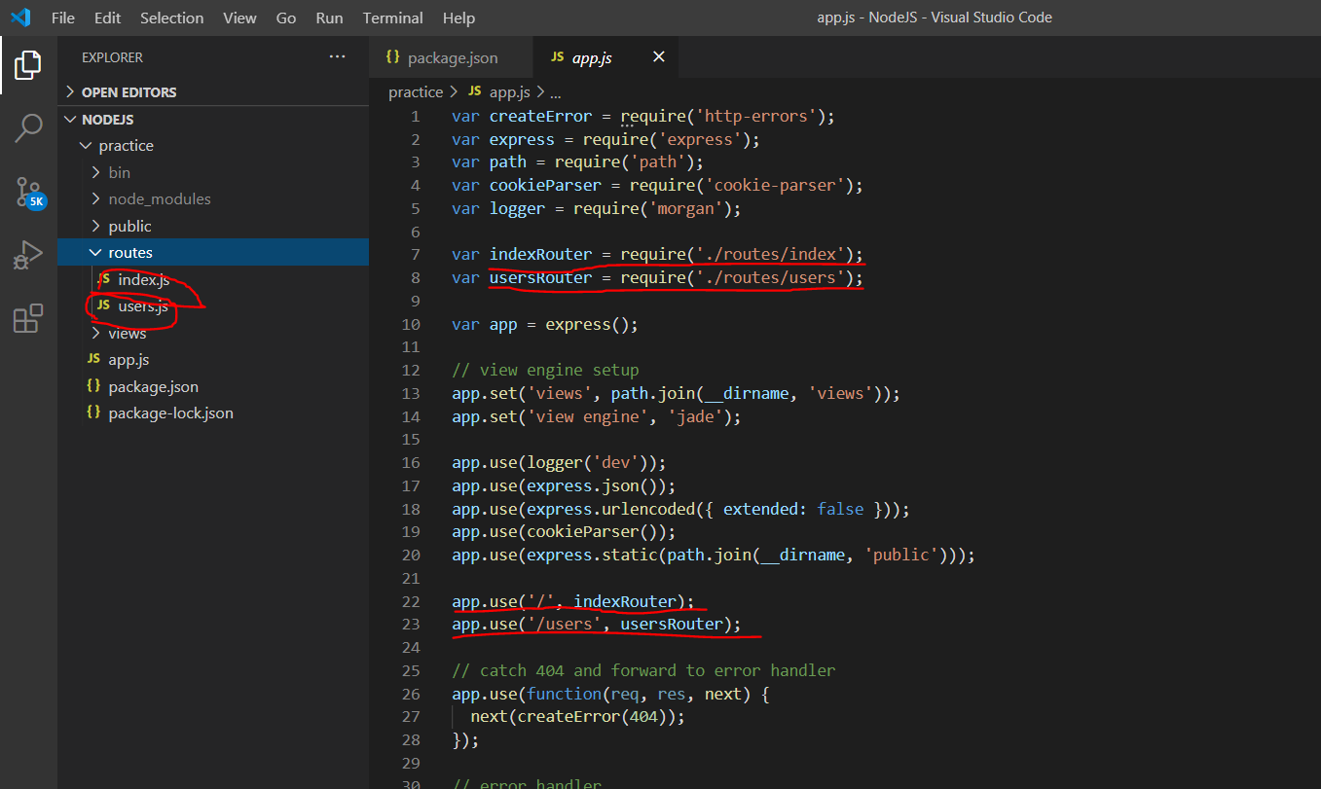Expand the bin folder
Screen dimensions: 1321x789
213,172
